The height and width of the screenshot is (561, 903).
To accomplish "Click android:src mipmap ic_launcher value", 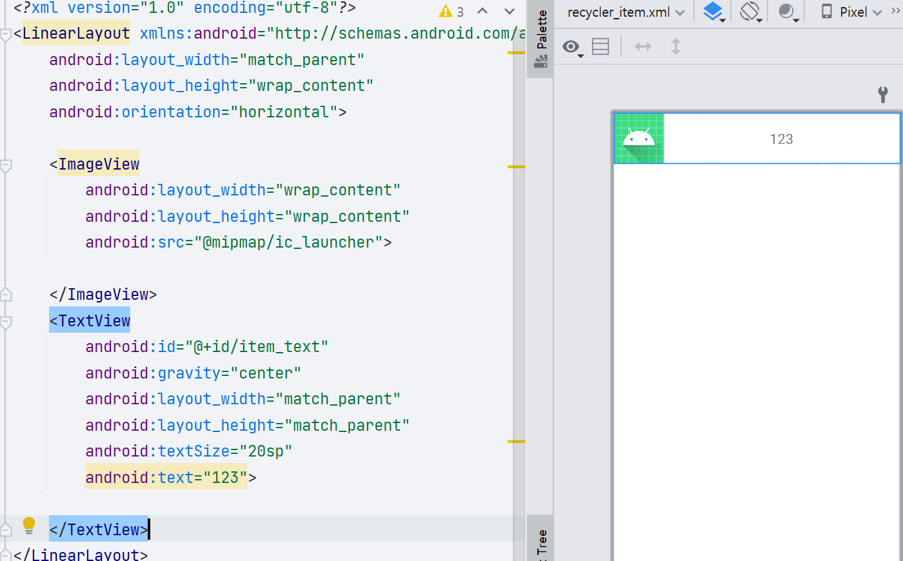I will (288, 242).
